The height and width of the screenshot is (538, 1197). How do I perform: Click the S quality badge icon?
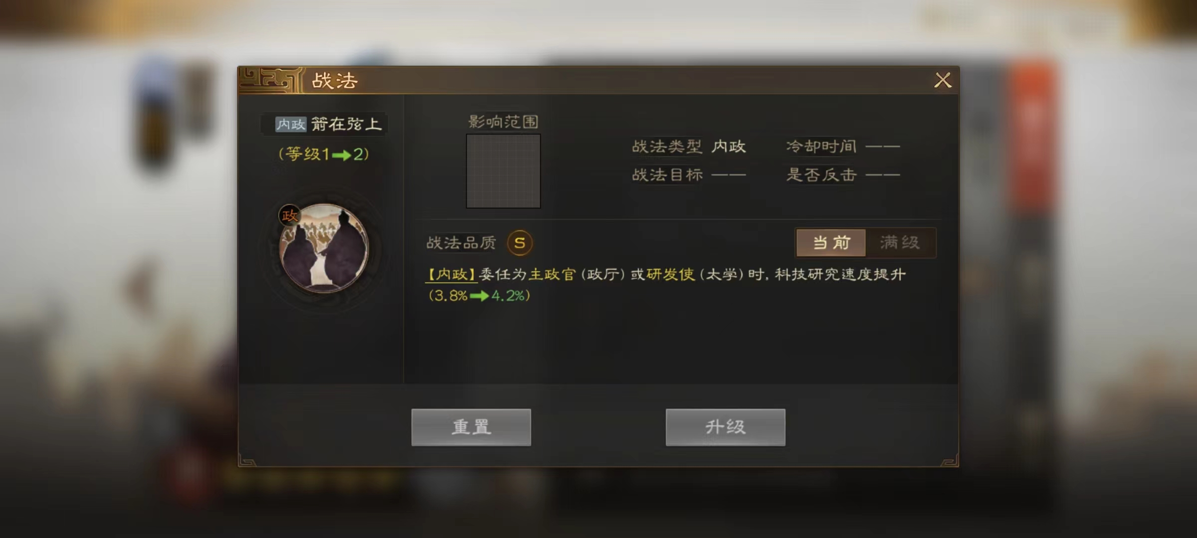tap(520, 243)
